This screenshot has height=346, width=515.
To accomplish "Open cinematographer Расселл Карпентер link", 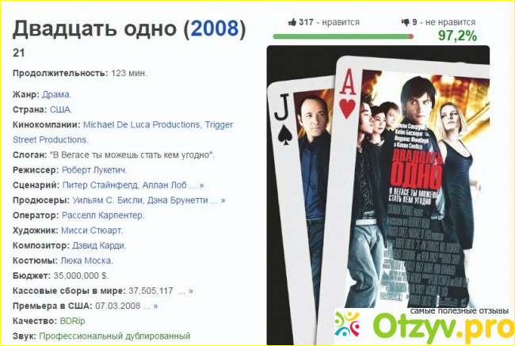I will click(102, 215).
